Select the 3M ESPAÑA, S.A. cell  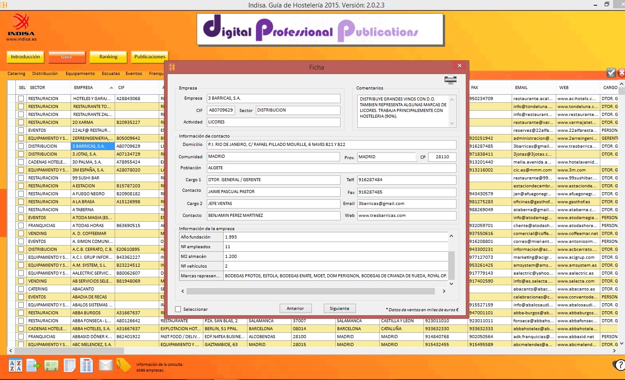tap(93, 170)
